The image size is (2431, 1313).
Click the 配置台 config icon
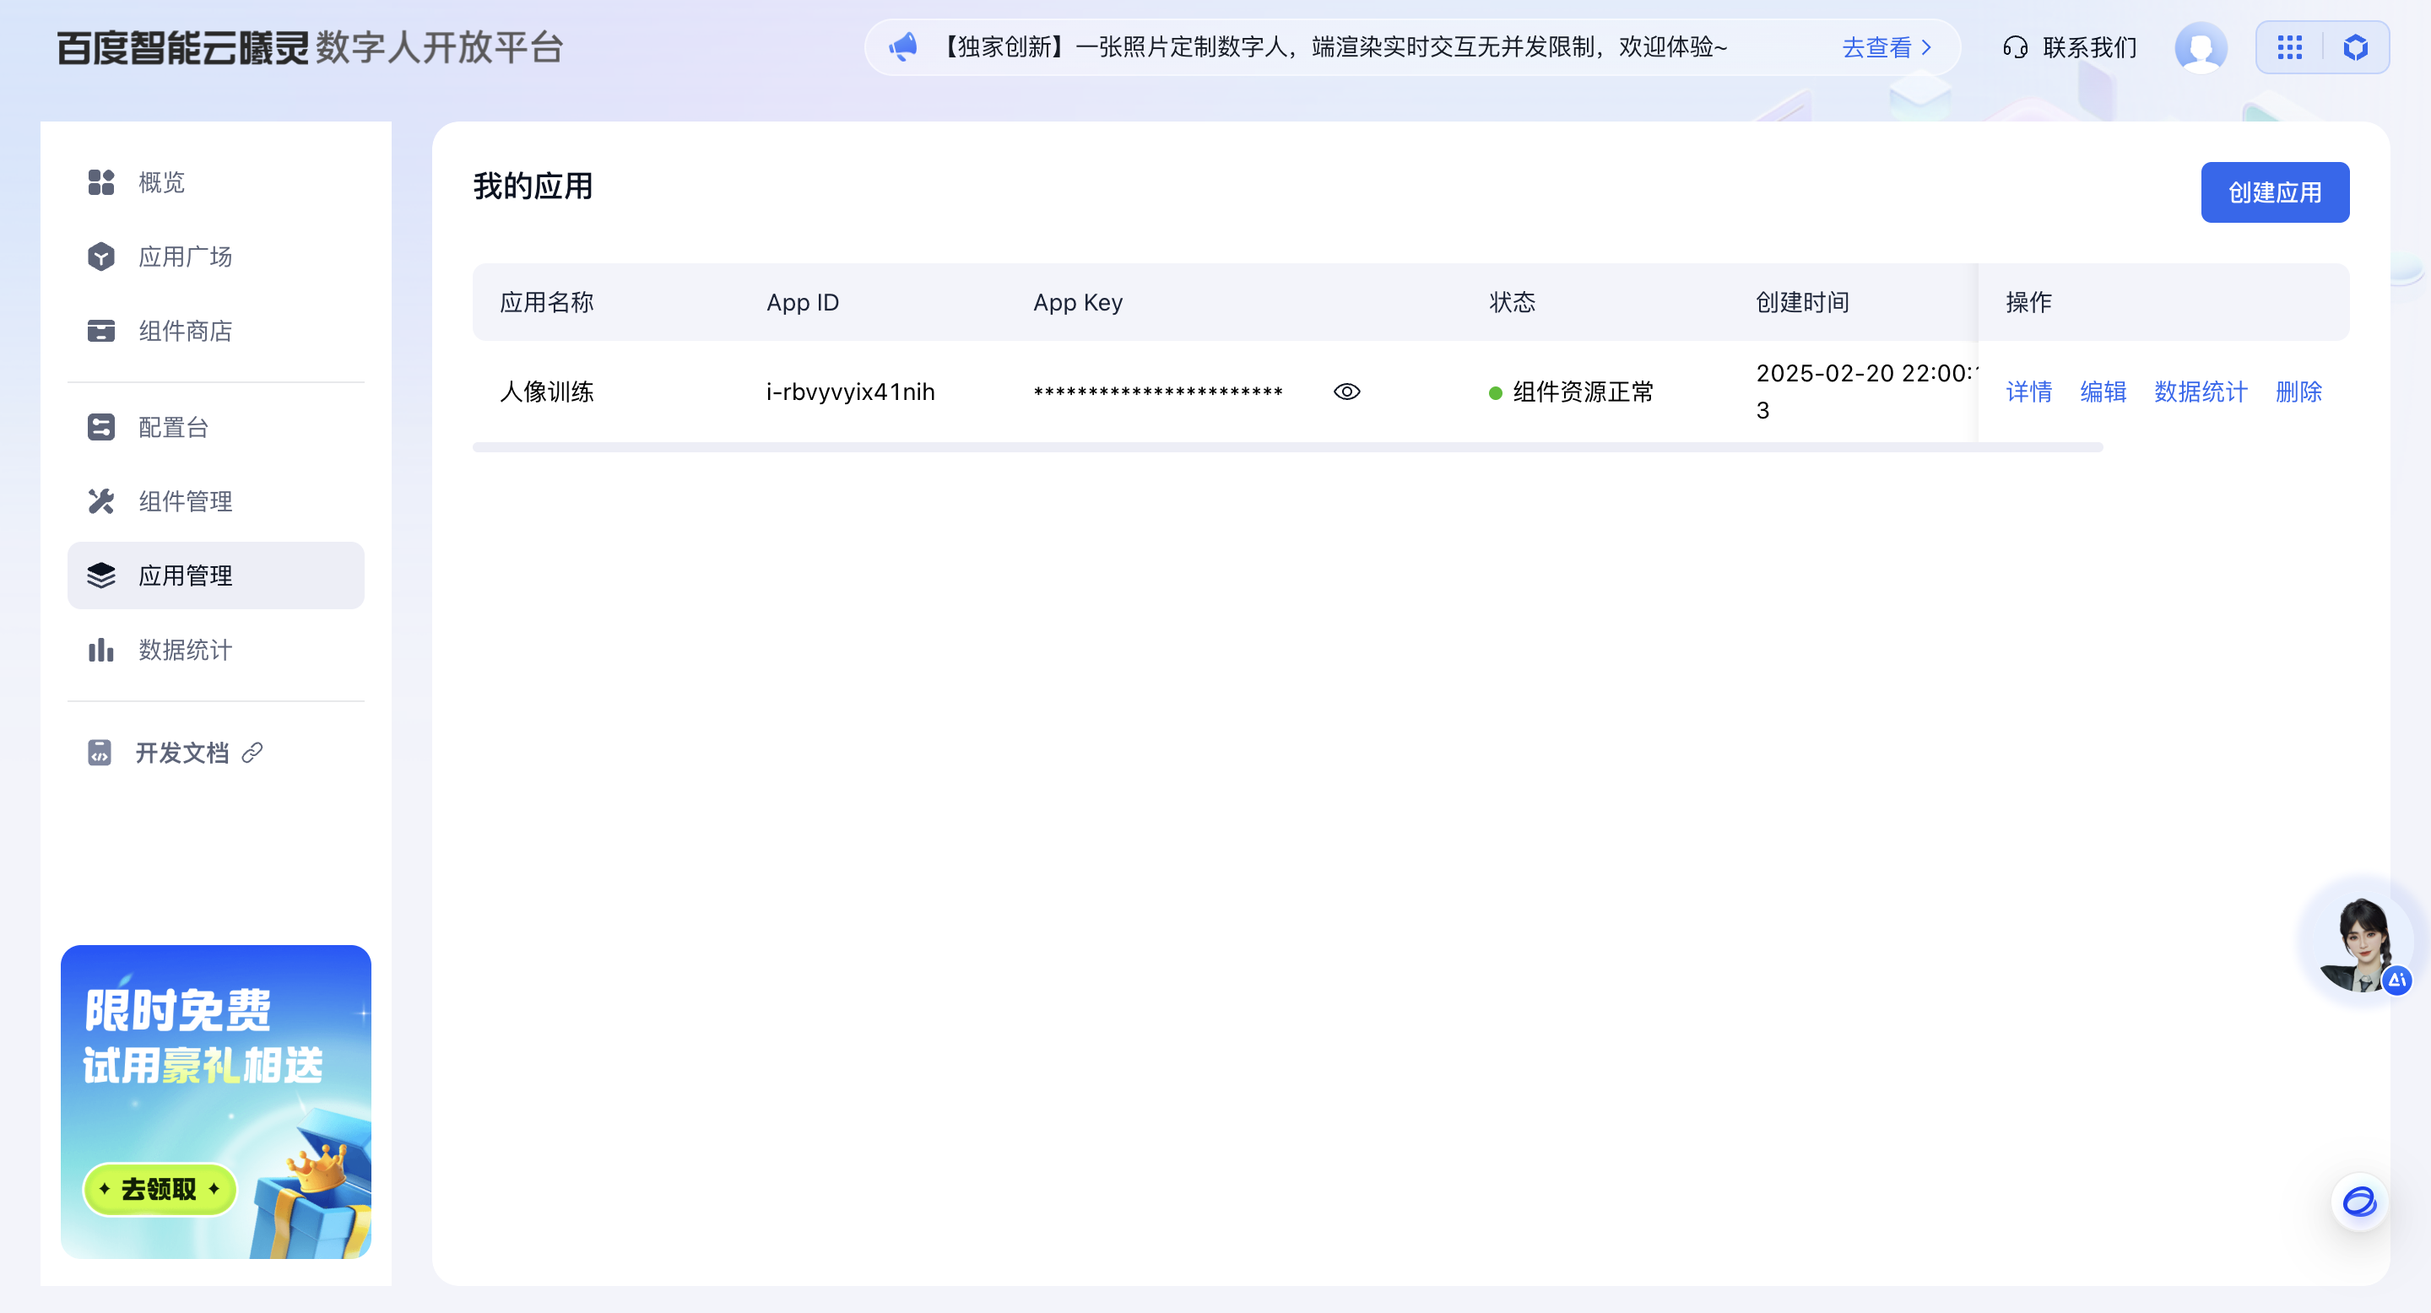(101, 427)
